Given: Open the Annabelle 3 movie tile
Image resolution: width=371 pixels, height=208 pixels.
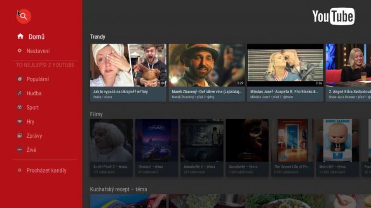Looking at the screenshot, I should pyautogui.click(x=202, y=148).
